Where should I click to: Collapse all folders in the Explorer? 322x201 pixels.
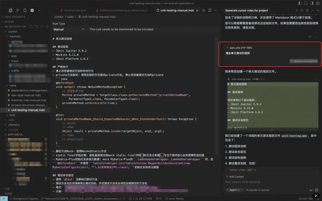(47, 26)
